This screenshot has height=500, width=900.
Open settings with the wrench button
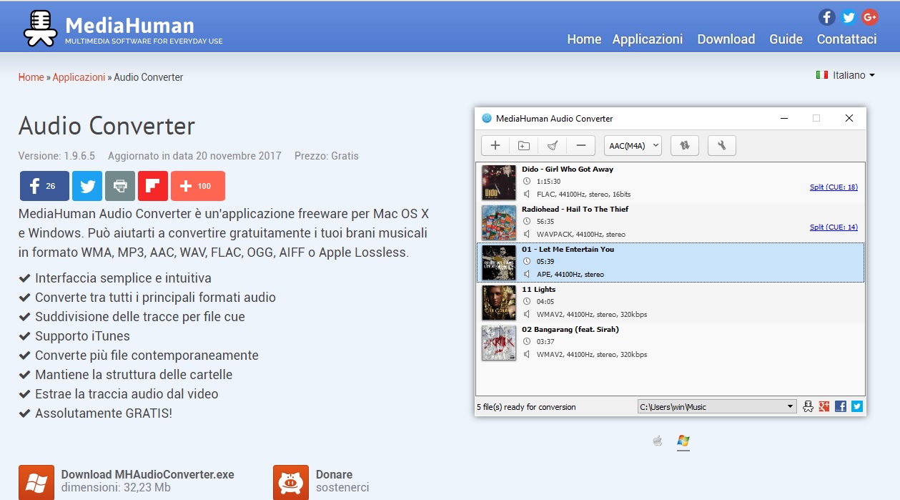tap(722, 146)
